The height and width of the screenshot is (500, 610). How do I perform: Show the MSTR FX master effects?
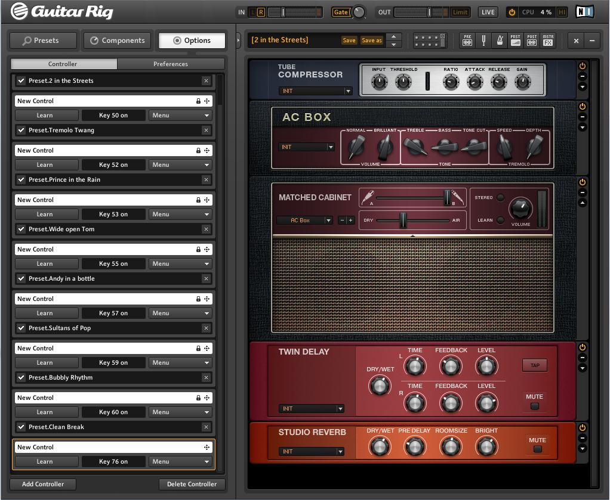coord(548,40)
